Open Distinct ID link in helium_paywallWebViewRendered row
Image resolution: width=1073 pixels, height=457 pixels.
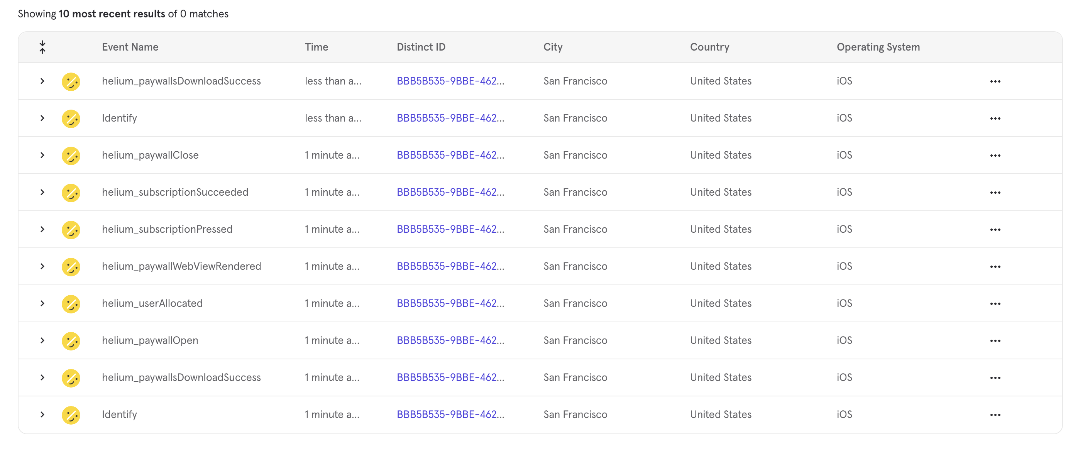450,267
